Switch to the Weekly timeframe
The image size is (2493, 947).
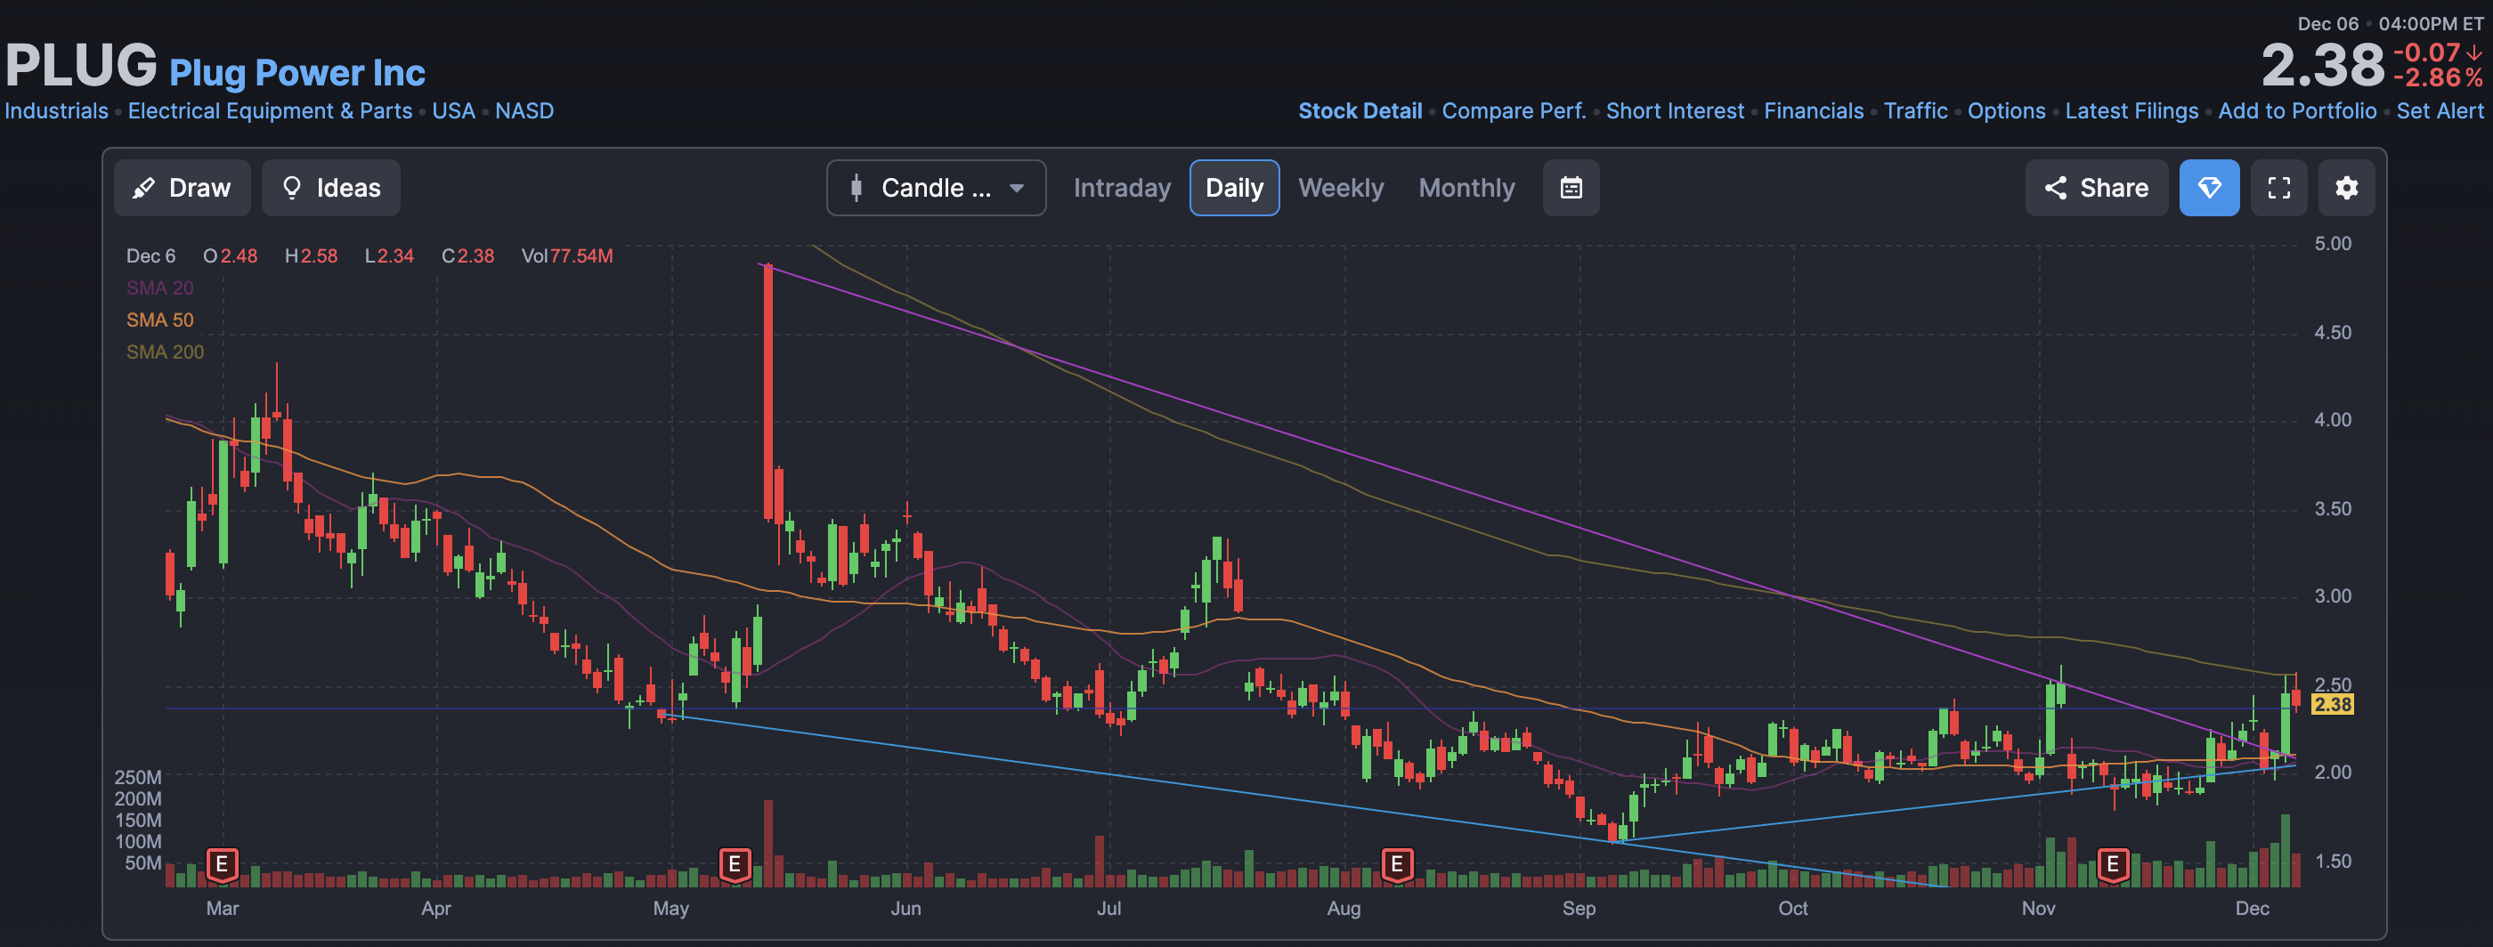1340,188
